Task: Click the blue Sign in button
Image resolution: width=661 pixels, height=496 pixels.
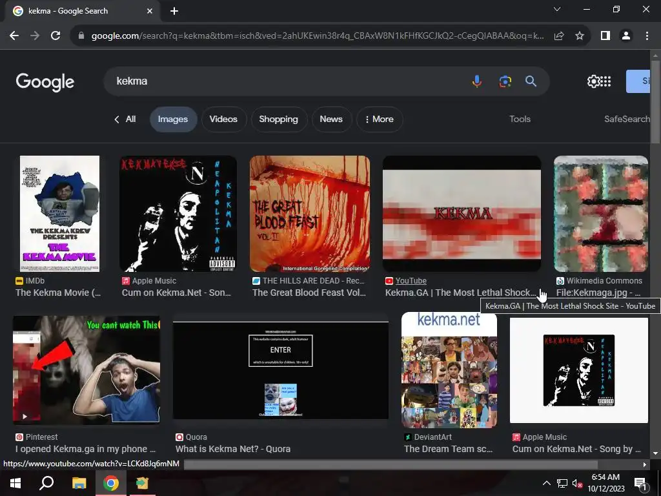Action: [x=638, y=81]
